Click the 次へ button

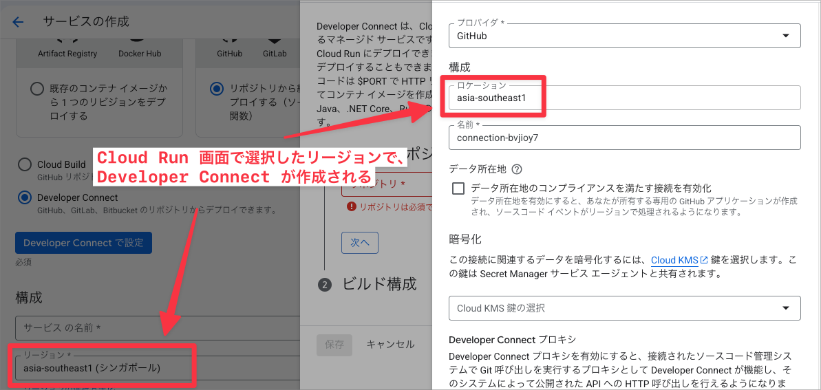pos(360,242)
